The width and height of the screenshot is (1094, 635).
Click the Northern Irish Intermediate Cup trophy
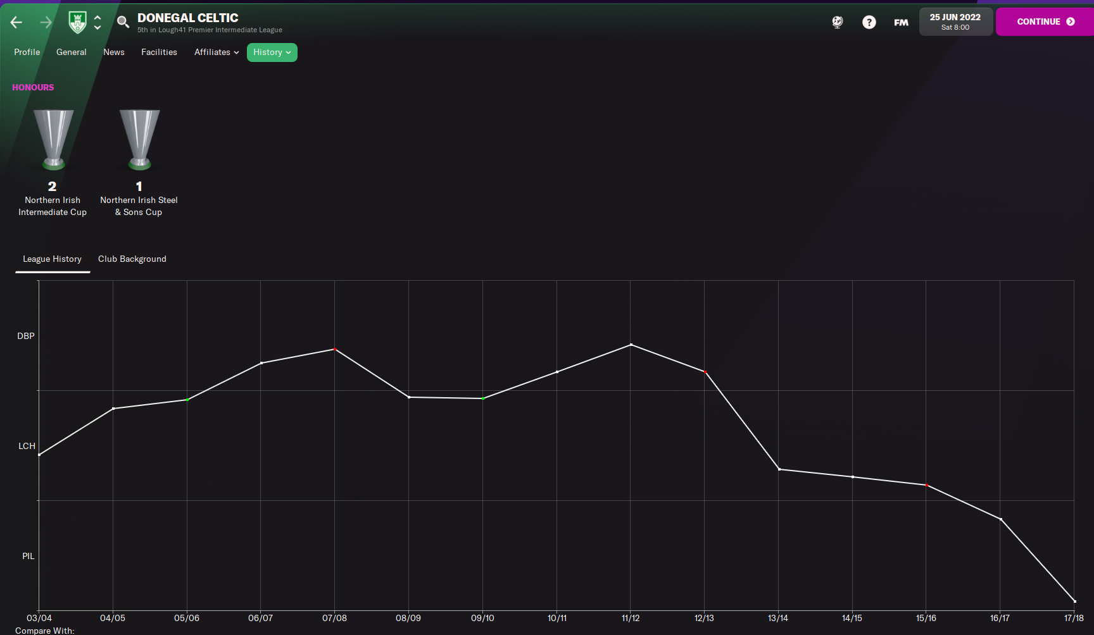(53, 140)
